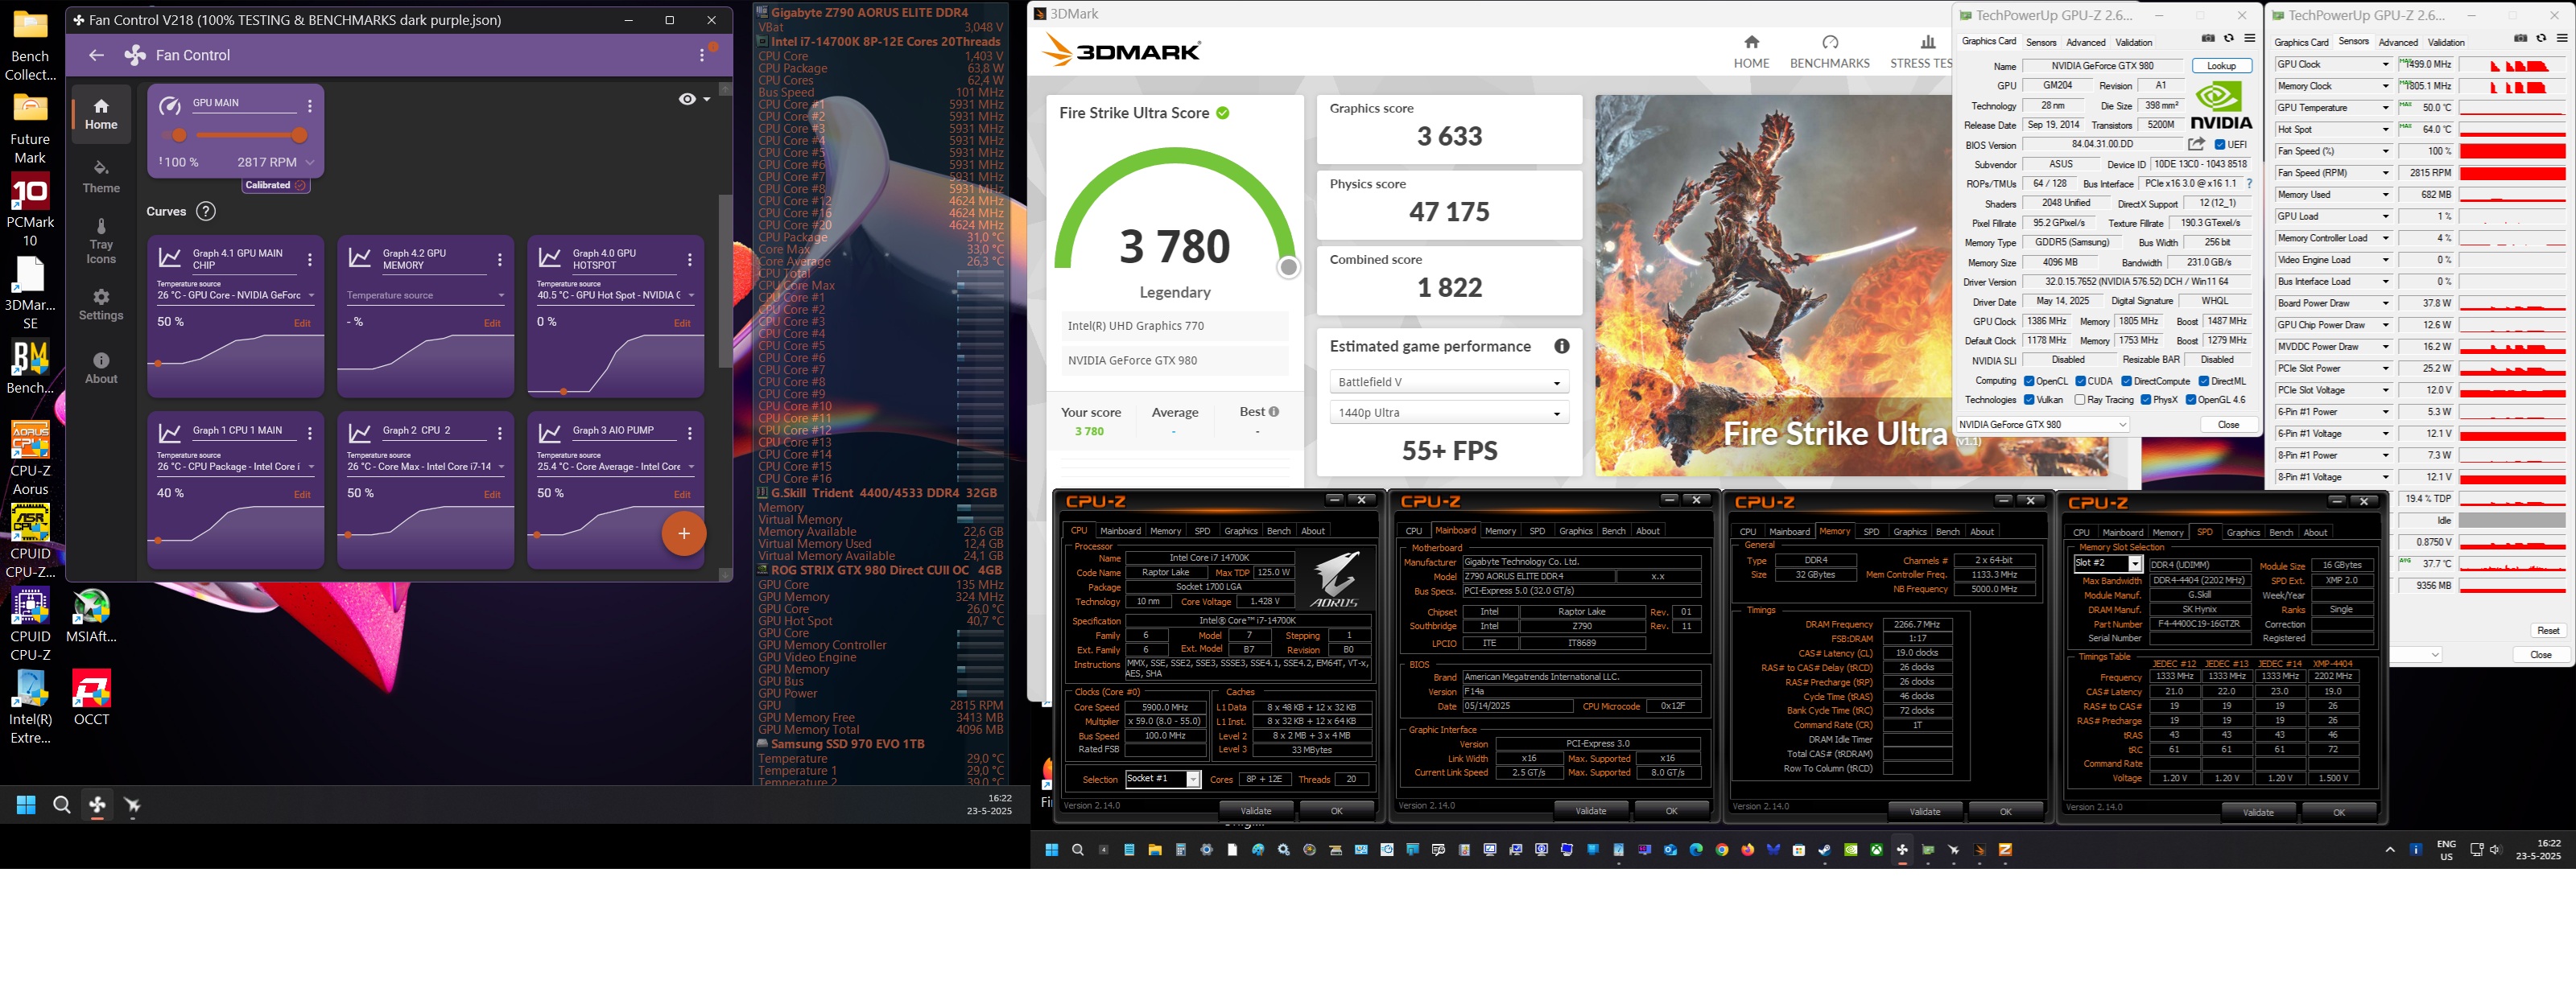The height and width of the screenshot is (992, 2576).
Task: Click info icon next to Estimated game performance
Action: click(x=1562, y=346)
